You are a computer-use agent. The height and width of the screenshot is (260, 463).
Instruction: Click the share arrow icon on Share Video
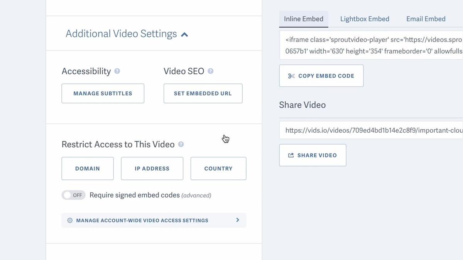click(x=291, y=155)
